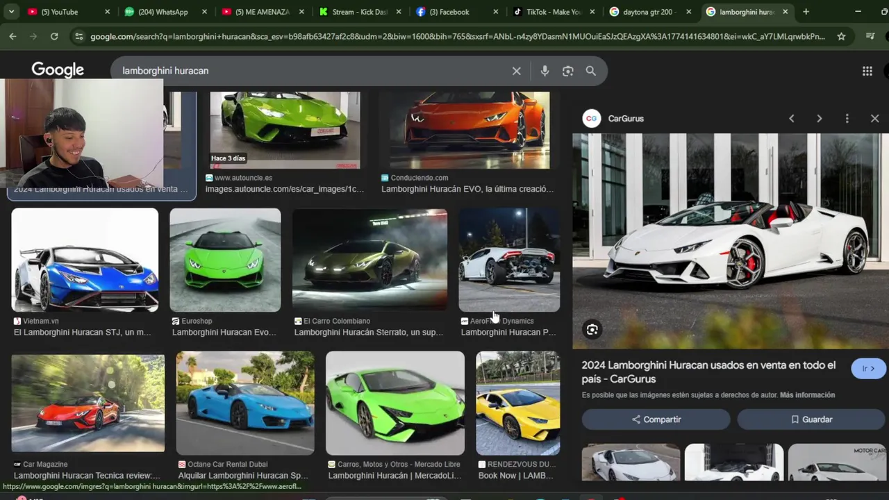
Task: Switch to the Facebook tab
Action: click(455, 12)
